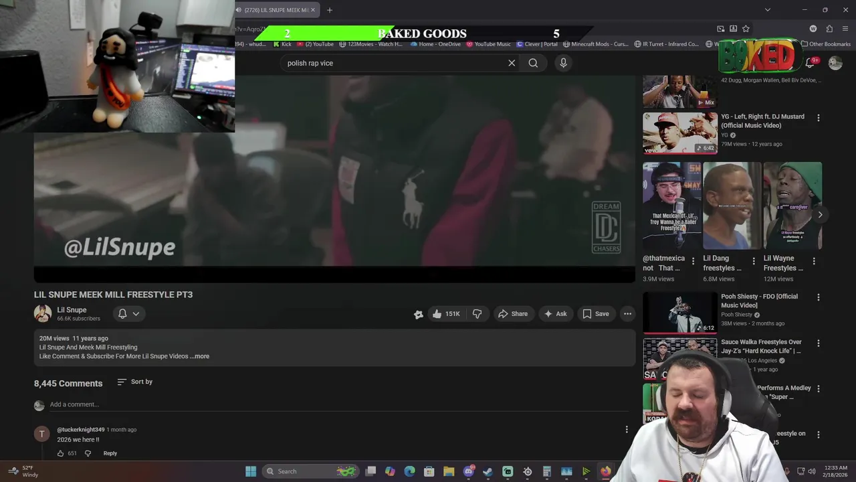Dislike the comment '2026 we here !!'

88,453
